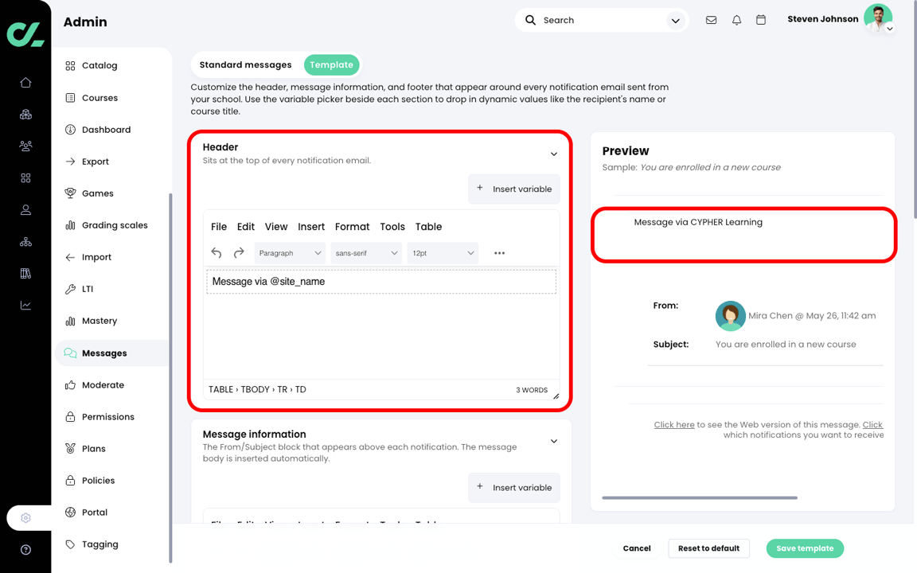Click Reset to default
This screenshot has height=573, width=917.
click(x=708, y=548)
